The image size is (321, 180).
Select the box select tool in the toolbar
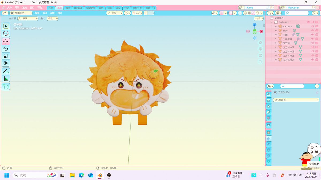[6, 26]
